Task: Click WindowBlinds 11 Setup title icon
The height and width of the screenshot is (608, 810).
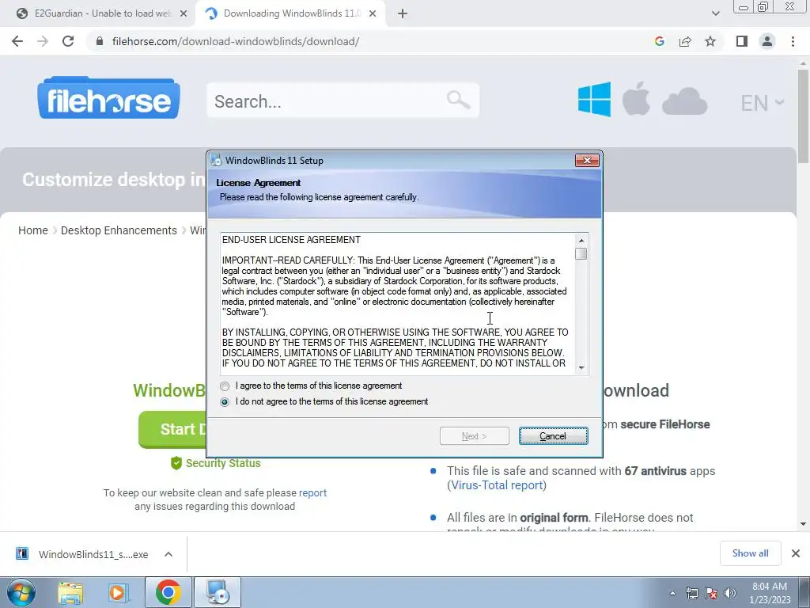Action: coord(217,160)
